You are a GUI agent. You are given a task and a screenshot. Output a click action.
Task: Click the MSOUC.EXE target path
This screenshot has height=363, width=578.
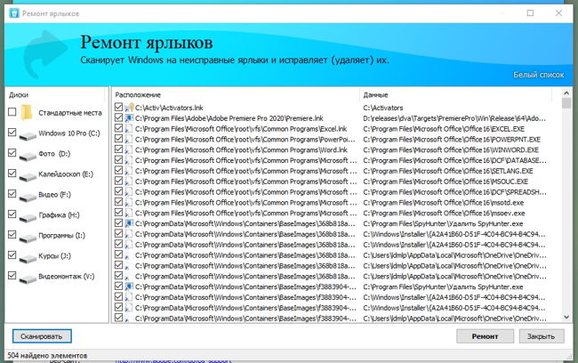pos(446,181)
